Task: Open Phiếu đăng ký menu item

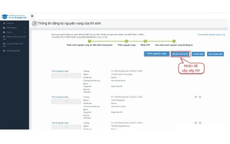Action: (11, 28)
